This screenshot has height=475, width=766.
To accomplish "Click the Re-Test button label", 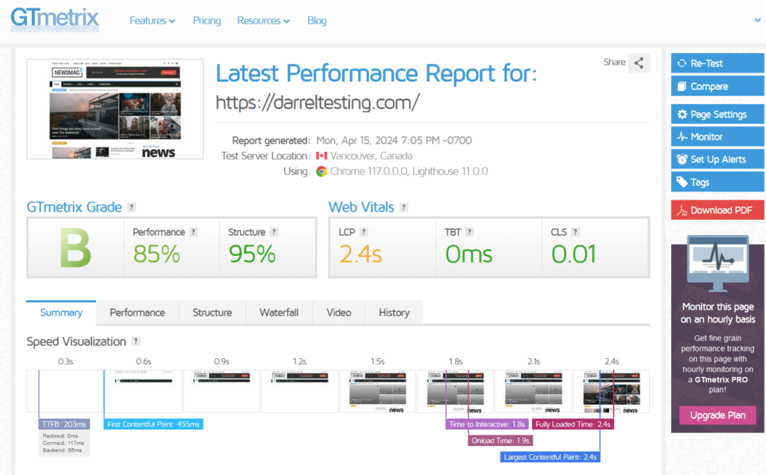I will (706, 63).
